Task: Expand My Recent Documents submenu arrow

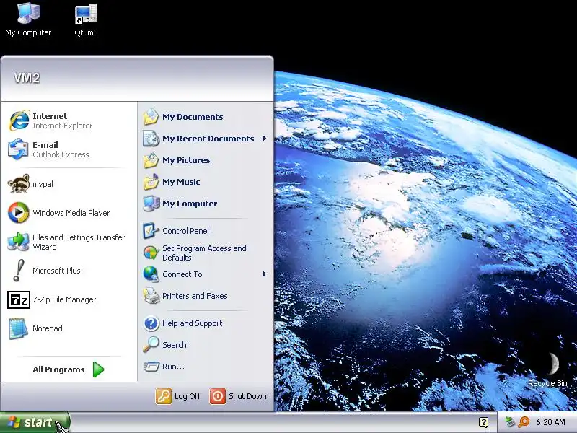Action: click(x=264, y=139)
